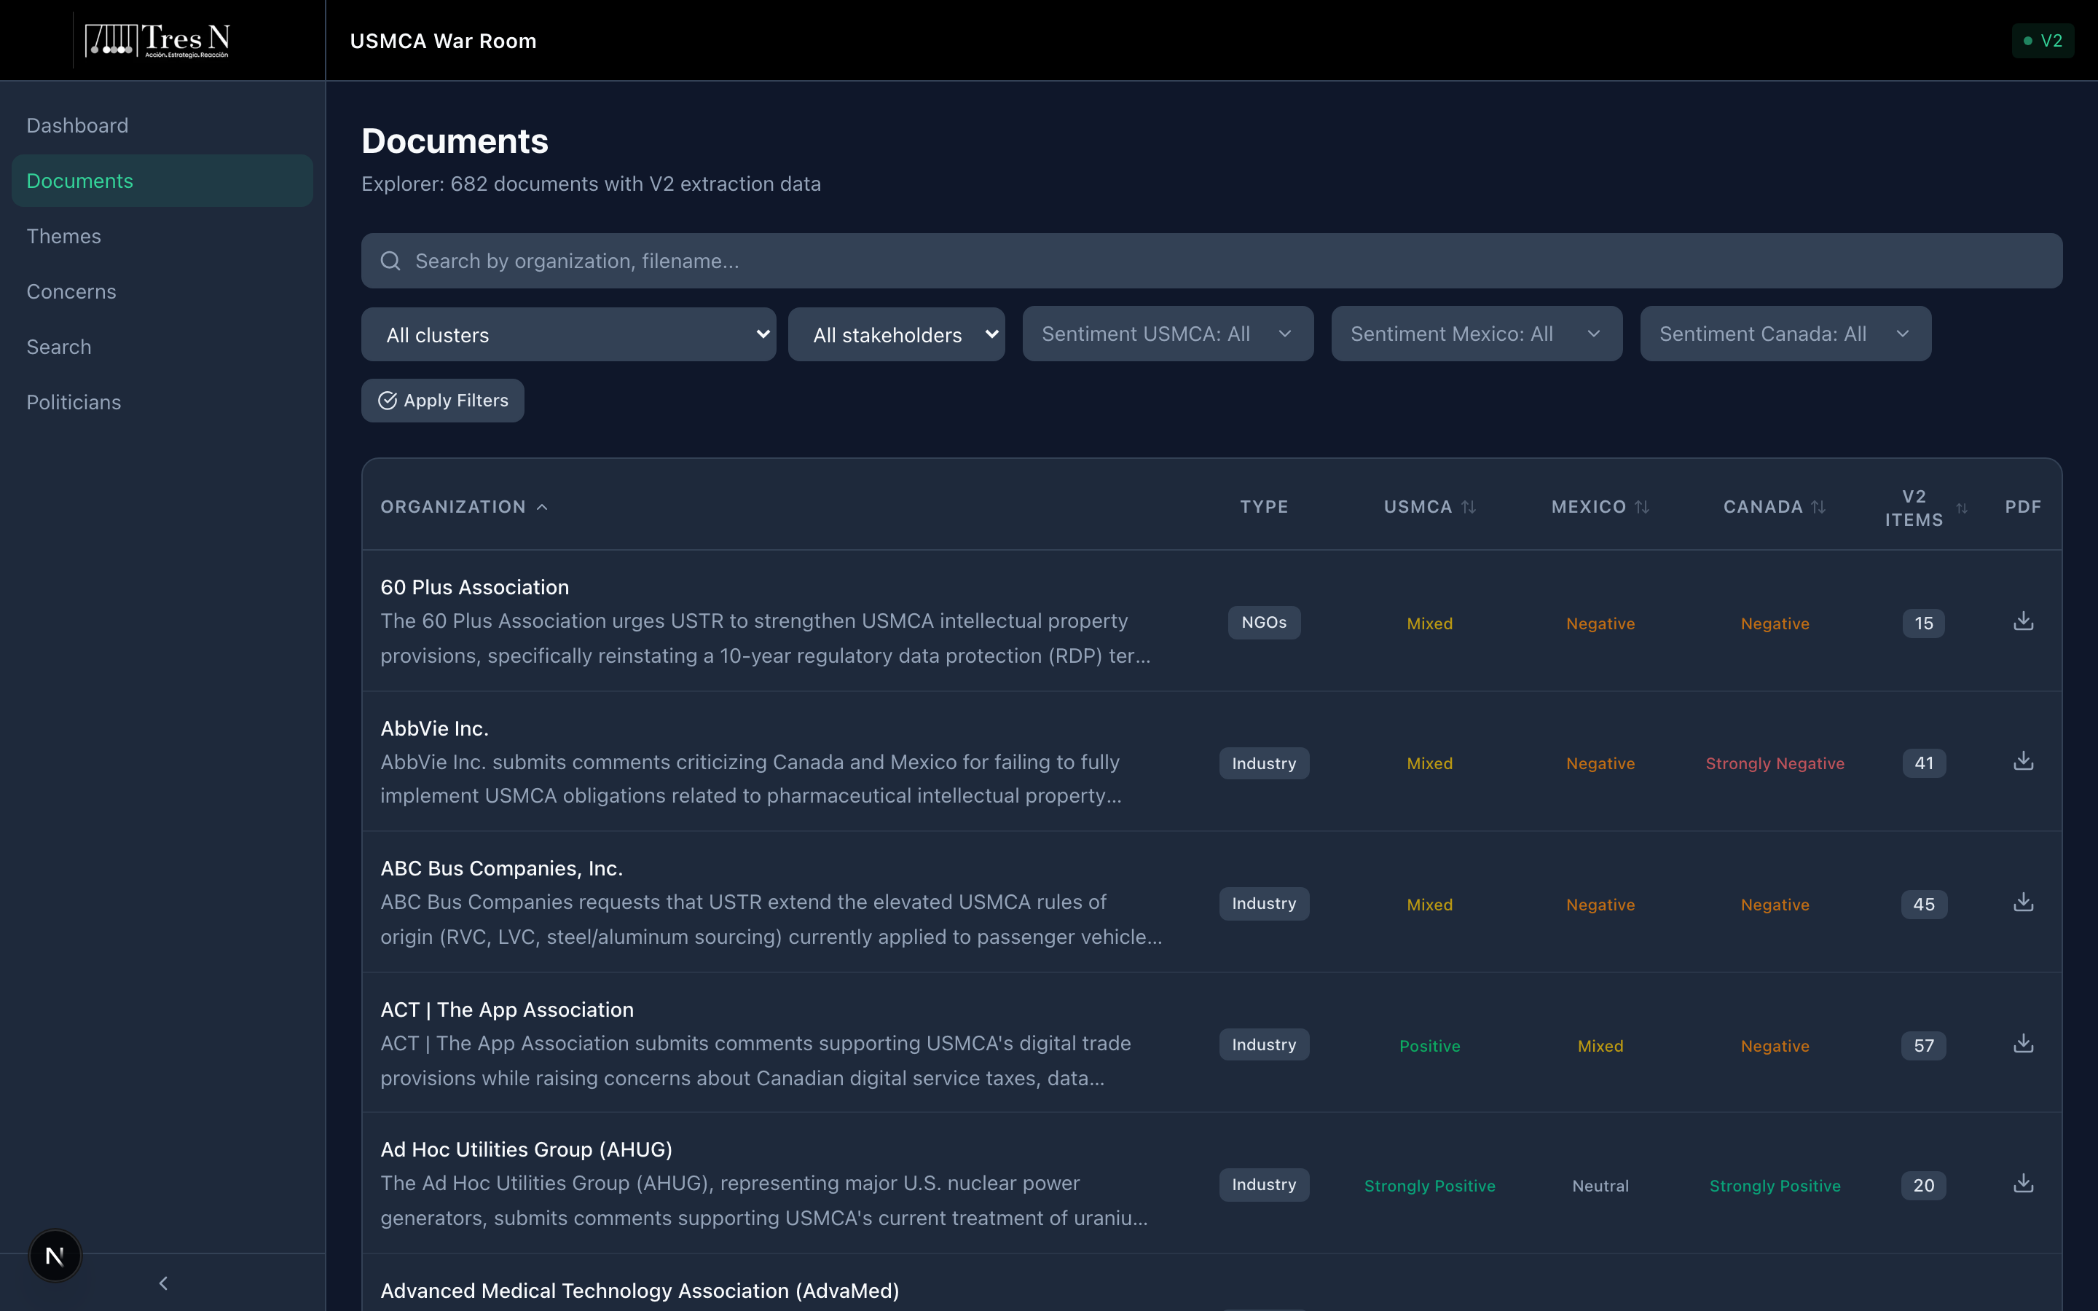
Task: Open the All clusters dropdown
Action: pyautogui.click(x=568, y=335)
